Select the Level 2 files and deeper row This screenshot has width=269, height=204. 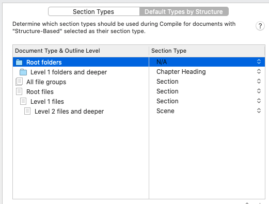(139, 111)
